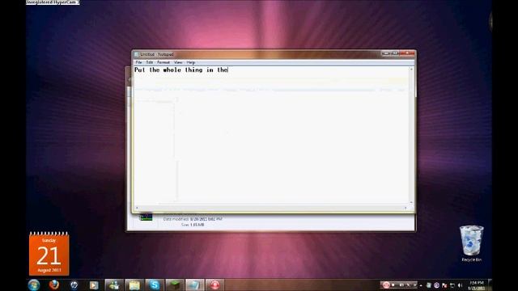The width and height of the screenshot is (518, 291).
Task: Show hidden system tray icons arrow
Action: [x=421, y=285]
